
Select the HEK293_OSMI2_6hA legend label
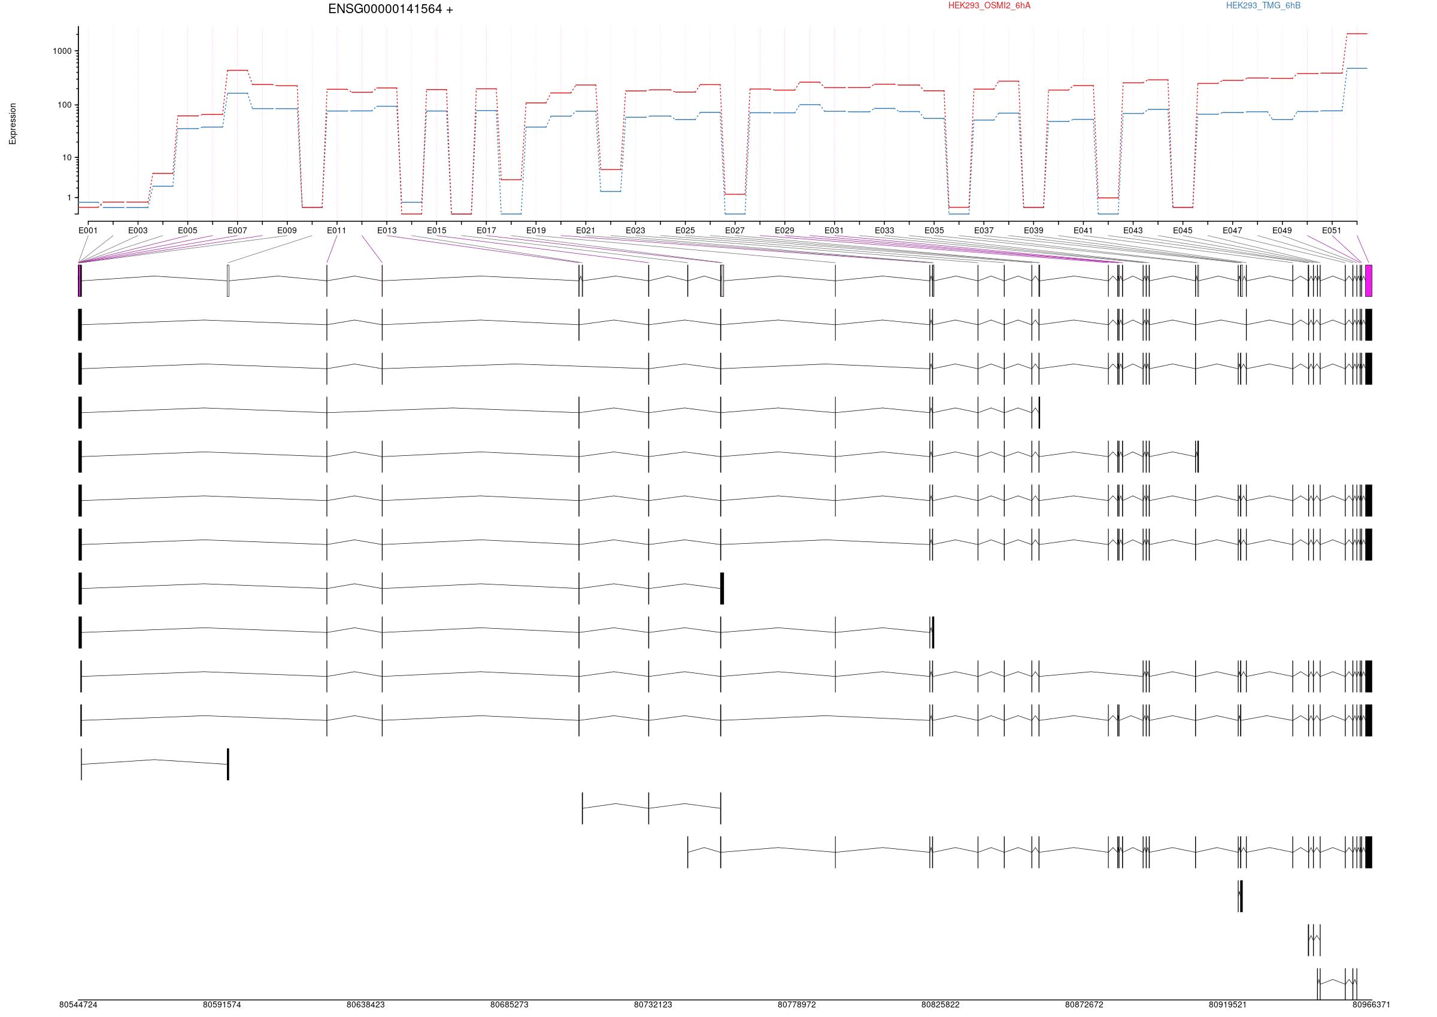989,5
